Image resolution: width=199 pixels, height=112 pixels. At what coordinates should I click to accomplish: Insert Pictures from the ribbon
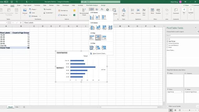[x=25, y=12]
